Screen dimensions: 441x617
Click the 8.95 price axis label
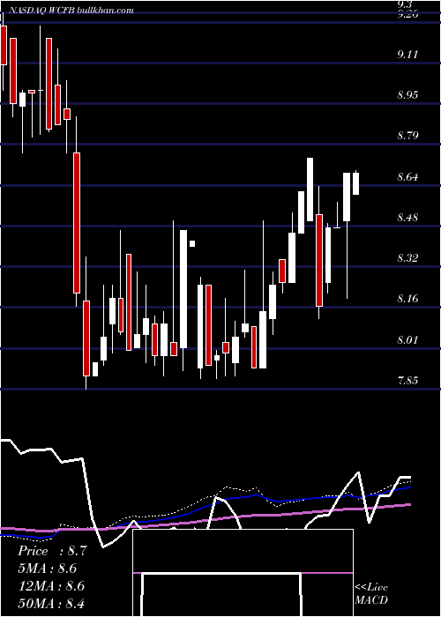tap(407, 95)
